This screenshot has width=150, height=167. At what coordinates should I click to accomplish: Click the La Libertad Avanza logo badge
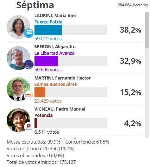(x=29, y=65)
